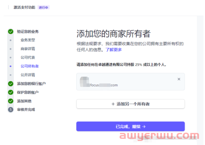Open the 公开详情 step

point(28,75)
